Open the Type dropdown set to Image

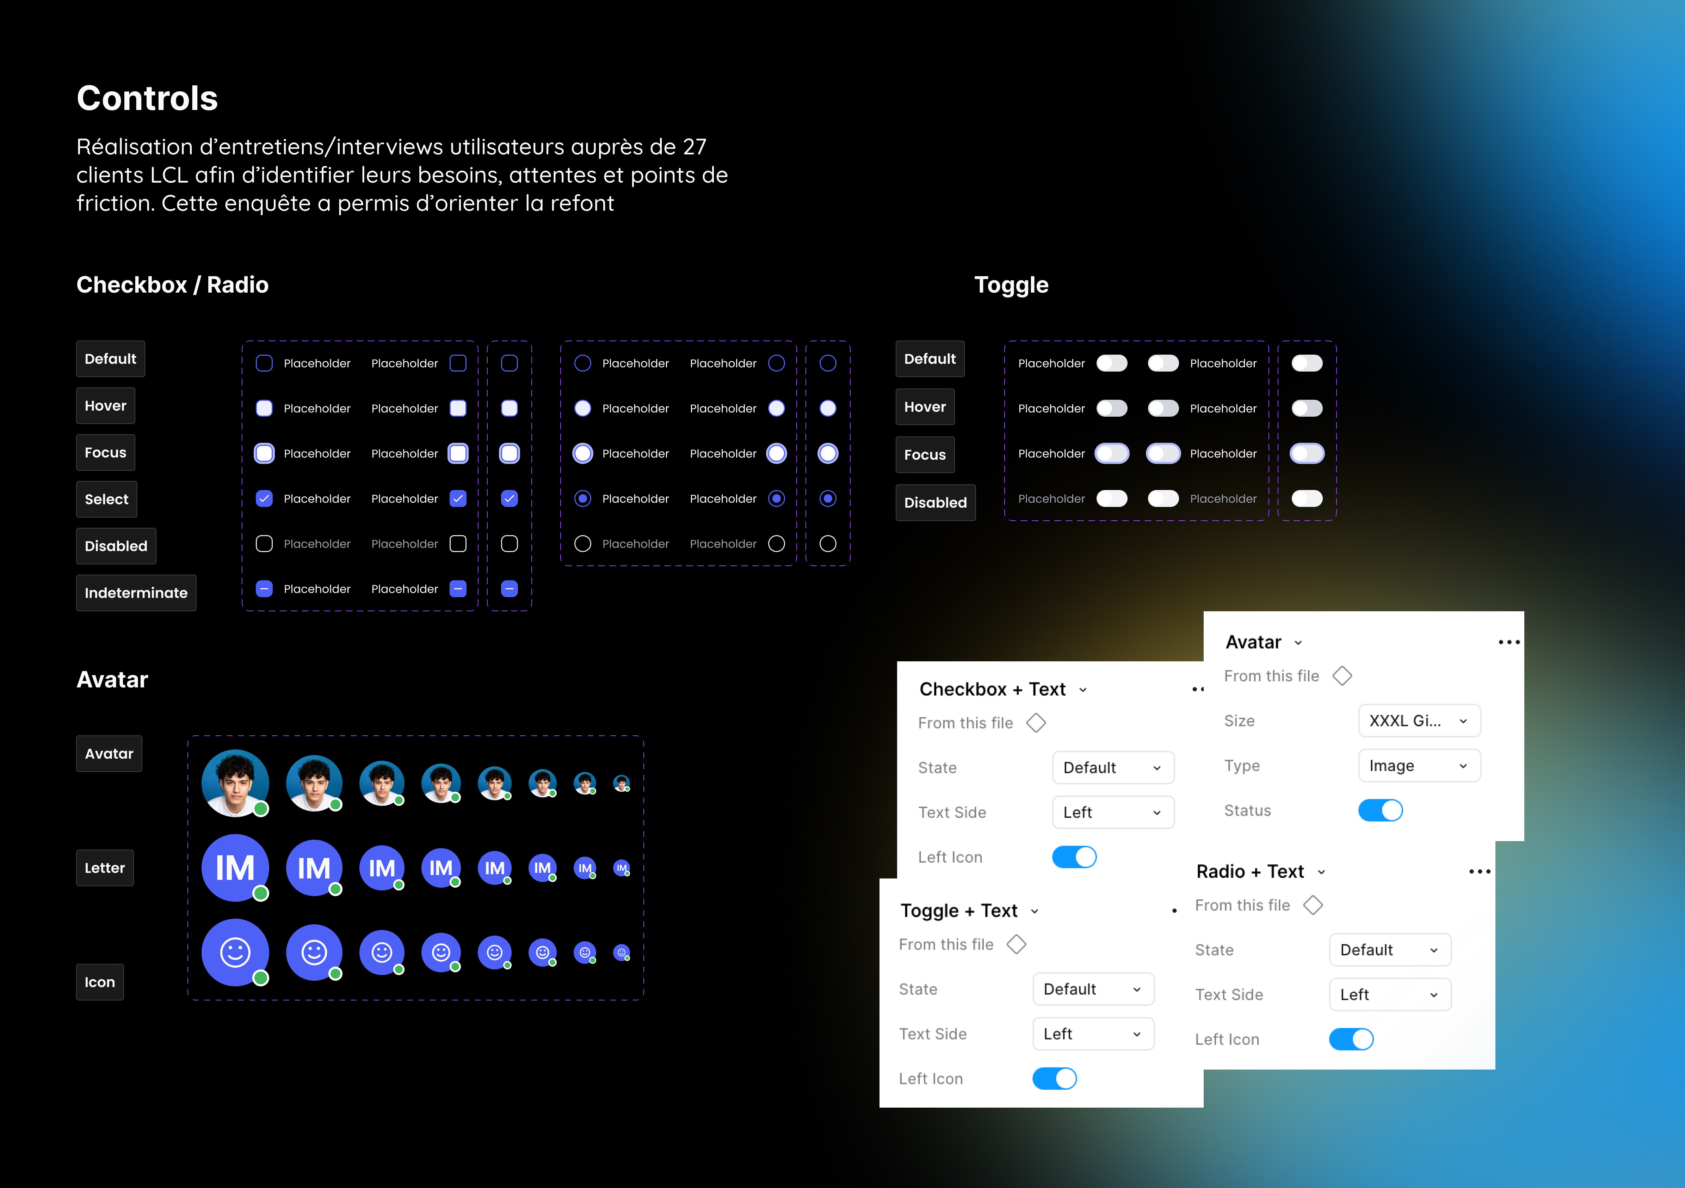1419,766
